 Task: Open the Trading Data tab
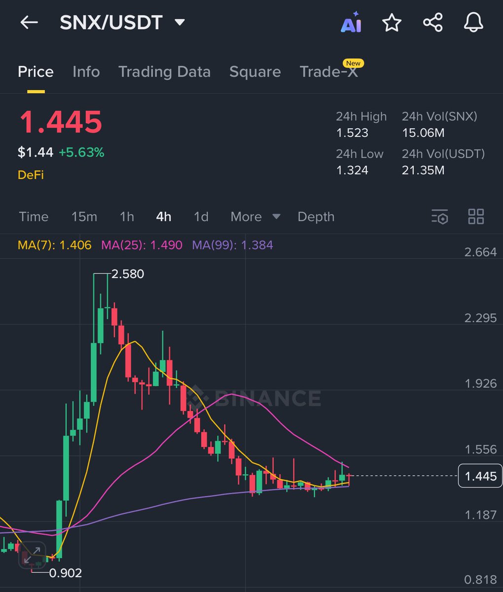(x=164, y=72)
